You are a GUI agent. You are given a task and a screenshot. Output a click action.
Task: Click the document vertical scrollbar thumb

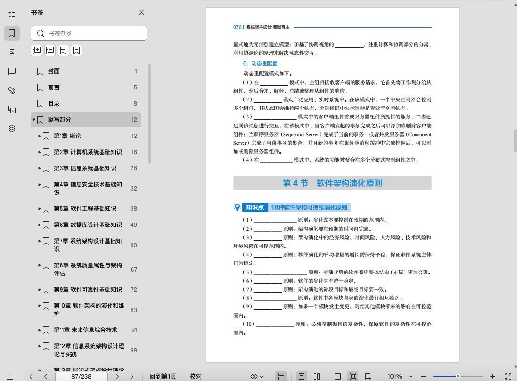pos(515,141)
